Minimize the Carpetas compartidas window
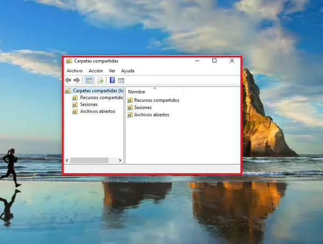The width and height of the screenshot is (323, 244). tap(197, 61)
